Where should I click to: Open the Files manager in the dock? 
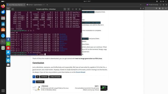click(3, 18)
